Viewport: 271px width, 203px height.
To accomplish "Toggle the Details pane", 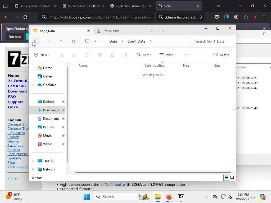I will (x=222, y=55).
